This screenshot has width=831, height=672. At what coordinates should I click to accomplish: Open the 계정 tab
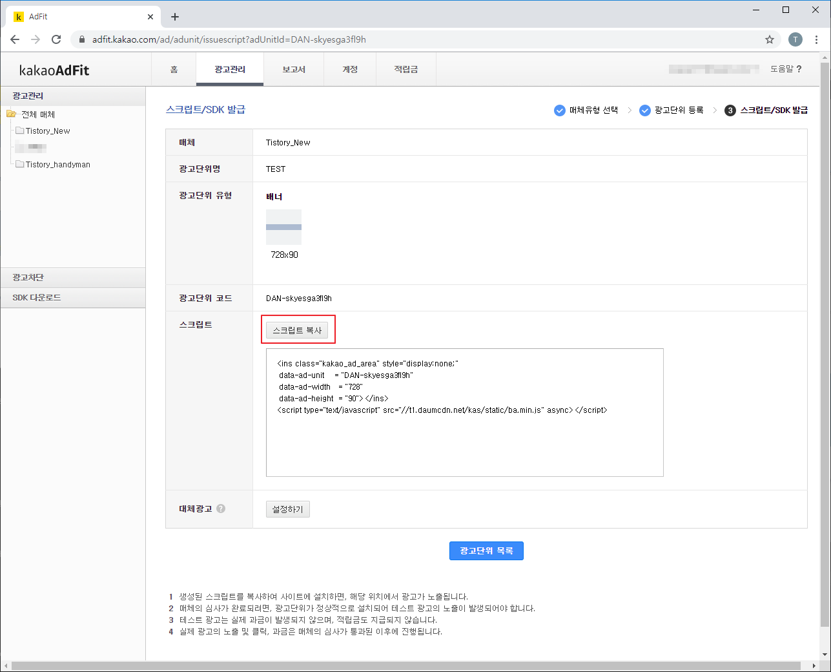tap(350, 69)
